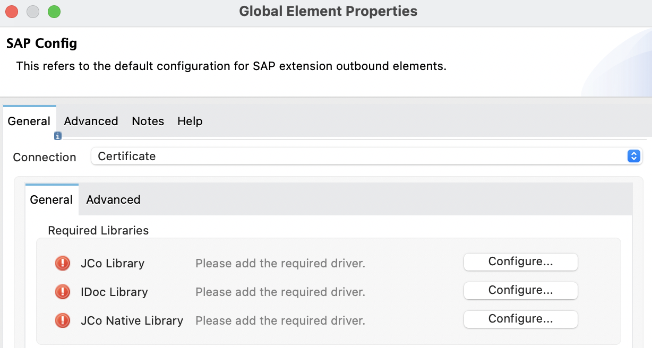Viewport: 652px width, 348px height.
Task: Open the info tooltip under the General tab
Action: click(57, 136)
